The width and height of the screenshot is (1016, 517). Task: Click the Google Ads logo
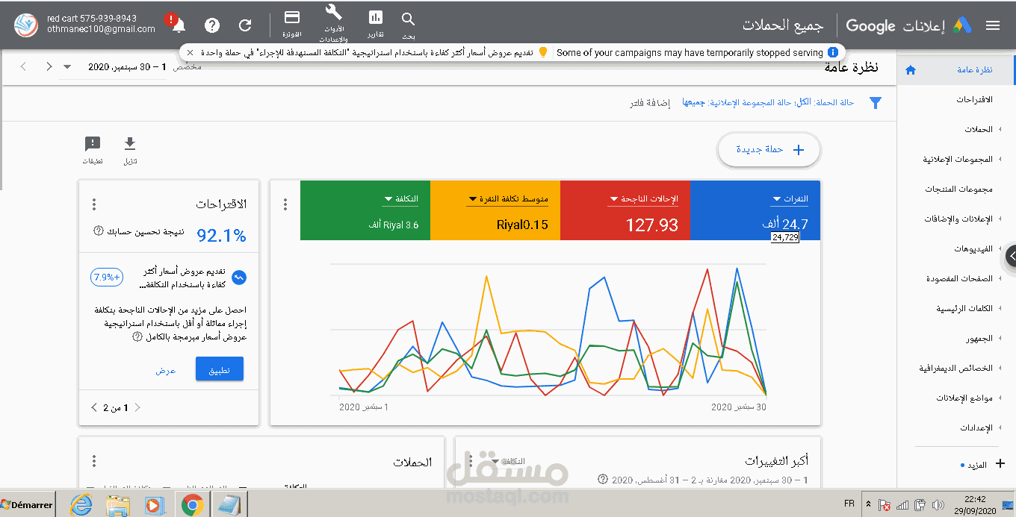coord(961,25)
